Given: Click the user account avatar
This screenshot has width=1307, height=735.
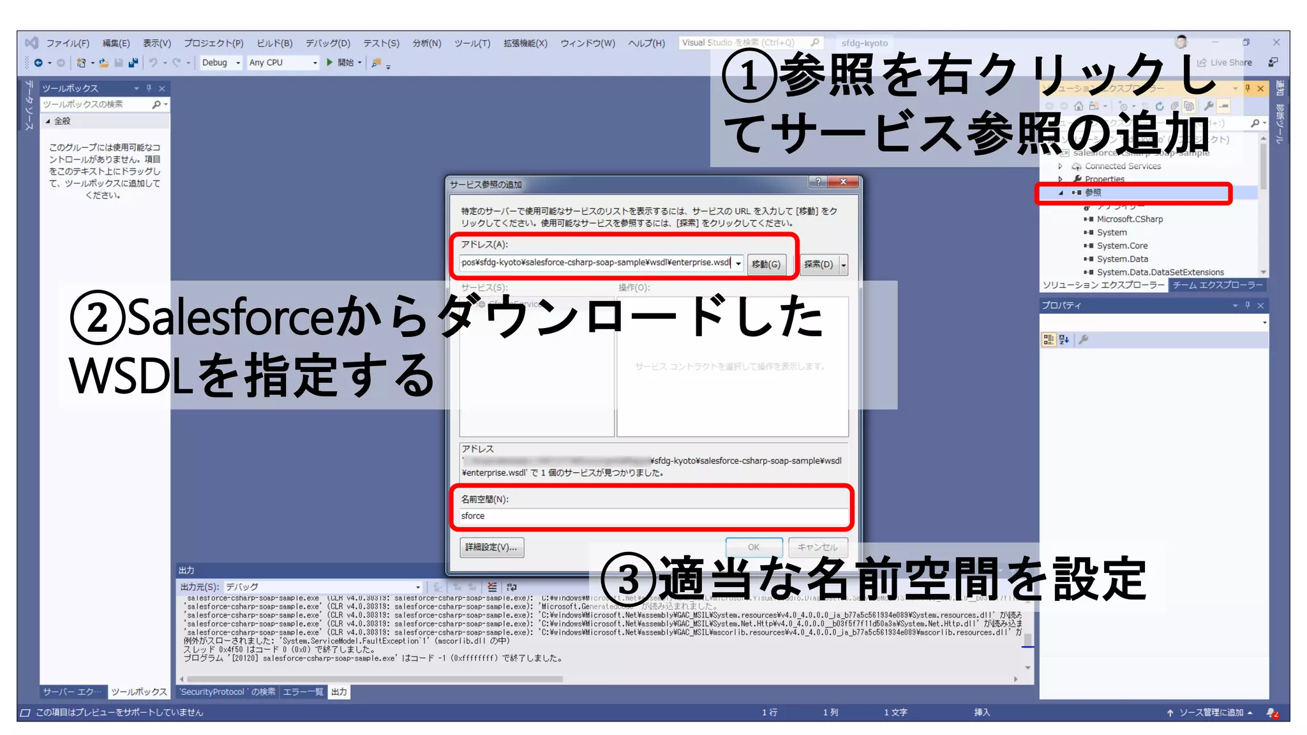Looking at the screenshot, I should pos(1181,42).
